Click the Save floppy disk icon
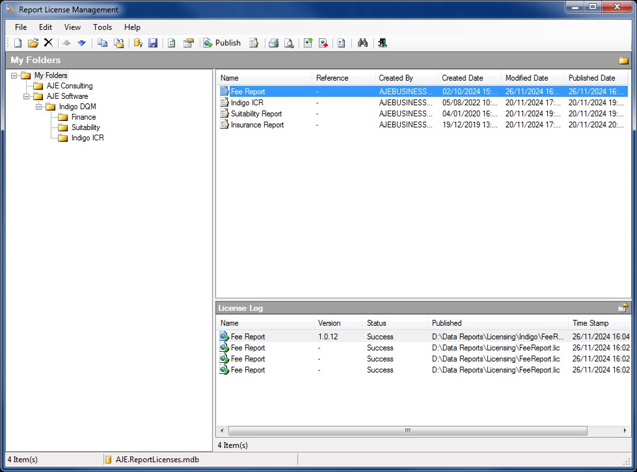The width and height of the screenshot is (637, 472). (153, 43)
